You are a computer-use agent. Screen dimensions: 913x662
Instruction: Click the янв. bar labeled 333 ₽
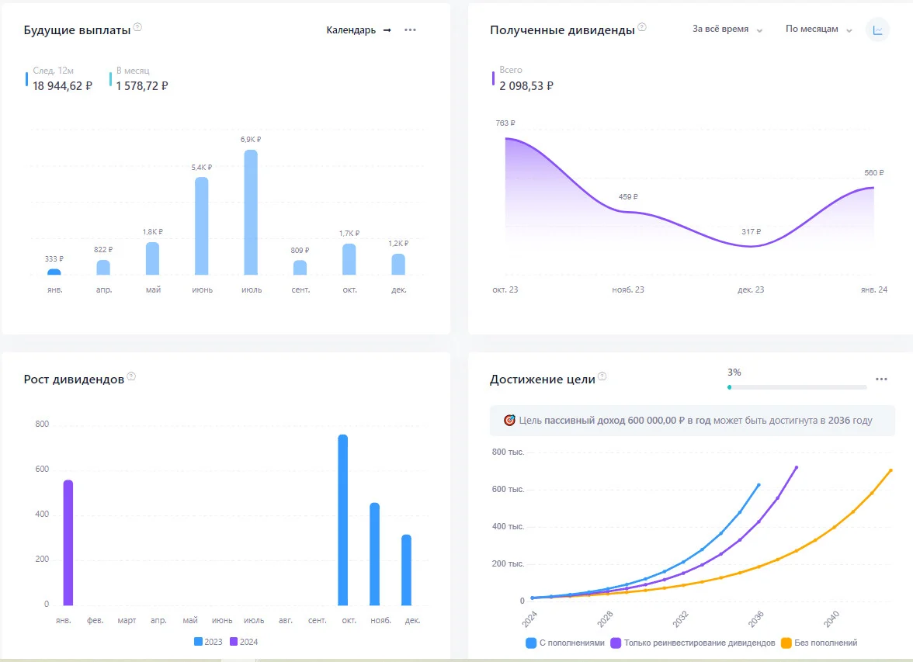[x=54, y=272]
